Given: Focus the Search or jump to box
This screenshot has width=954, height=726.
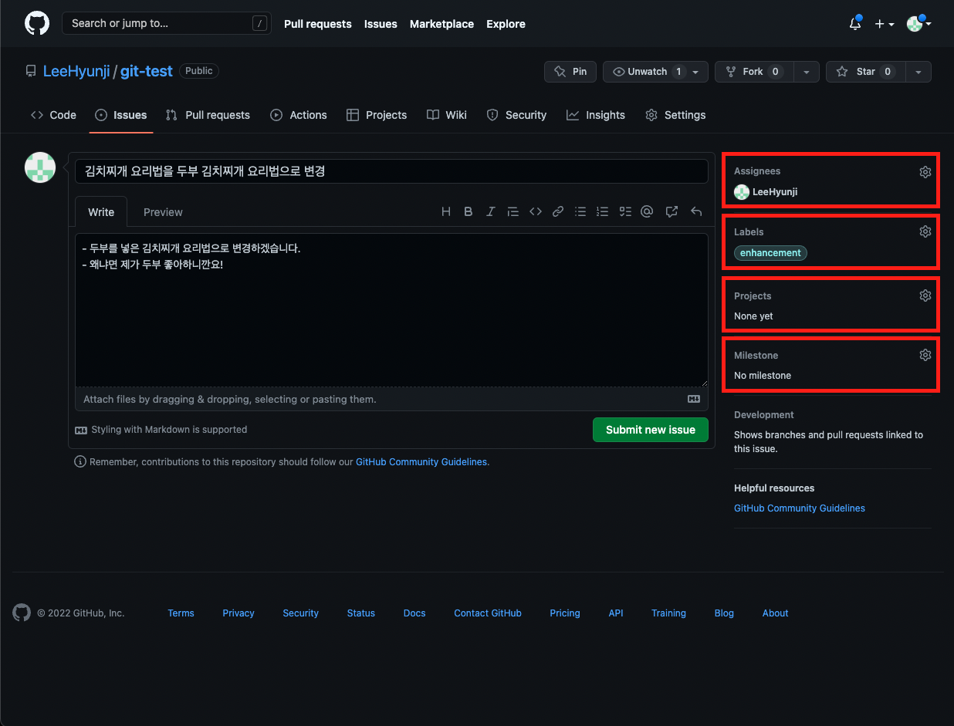Looking at the screenshot, I should [167, 23].
